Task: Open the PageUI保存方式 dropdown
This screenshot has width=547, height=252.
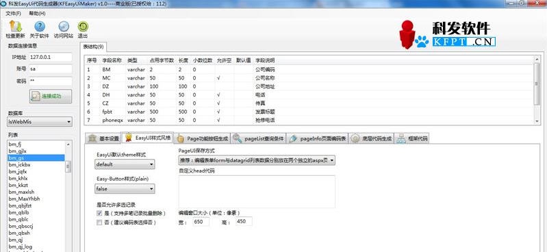Action: coord(257,160)
